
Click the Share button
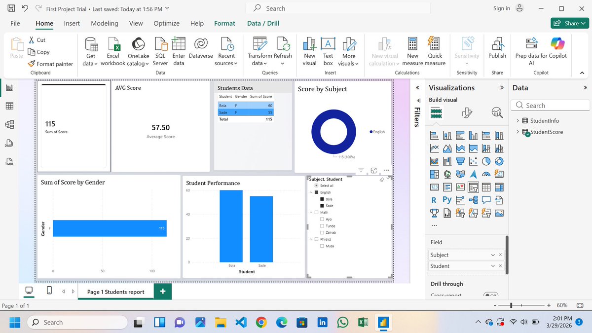pyautogui.click(x=570, y=23)
